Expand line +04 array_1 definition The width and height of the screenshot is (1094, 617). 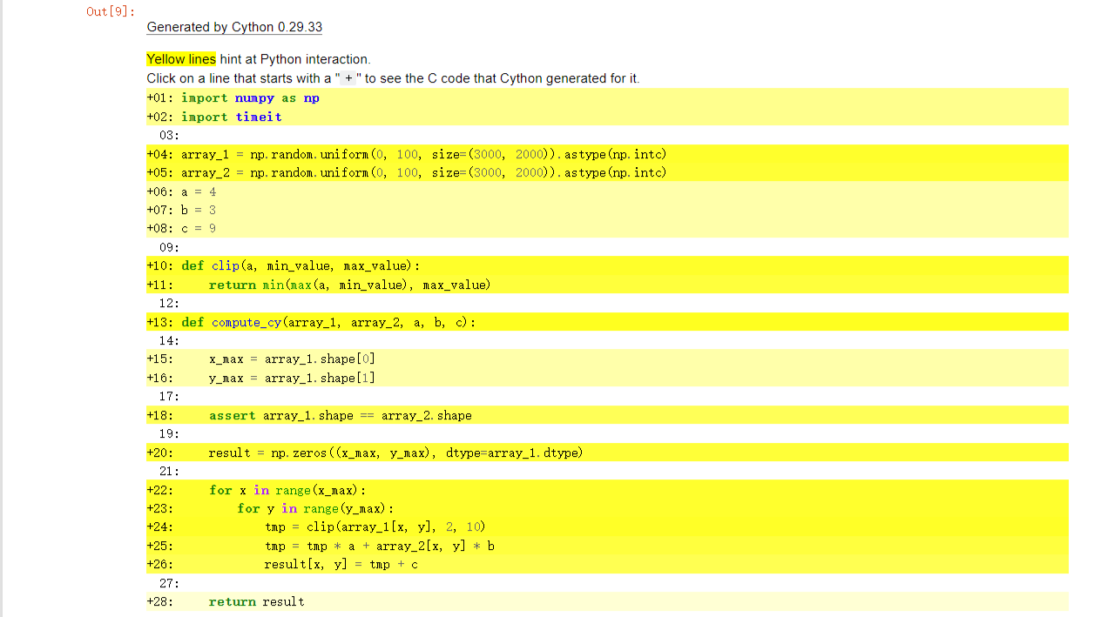click(x=607, y=154)
